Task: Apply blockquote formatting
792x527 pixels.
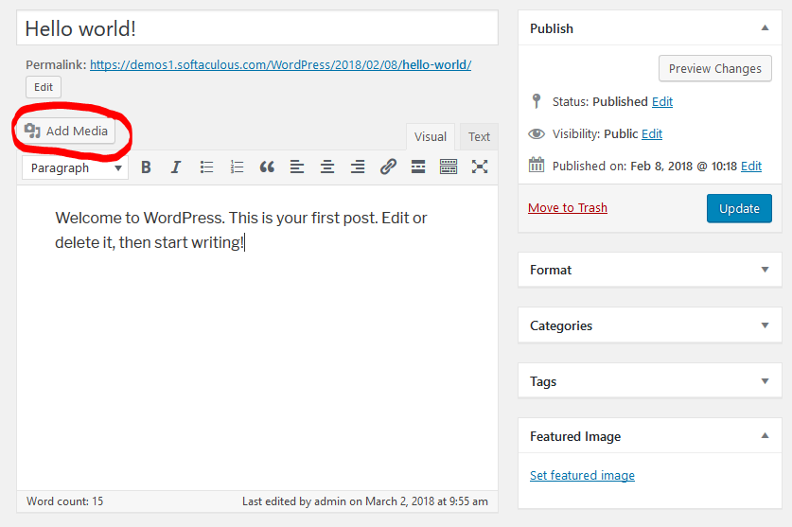Action: pos(267,167)
